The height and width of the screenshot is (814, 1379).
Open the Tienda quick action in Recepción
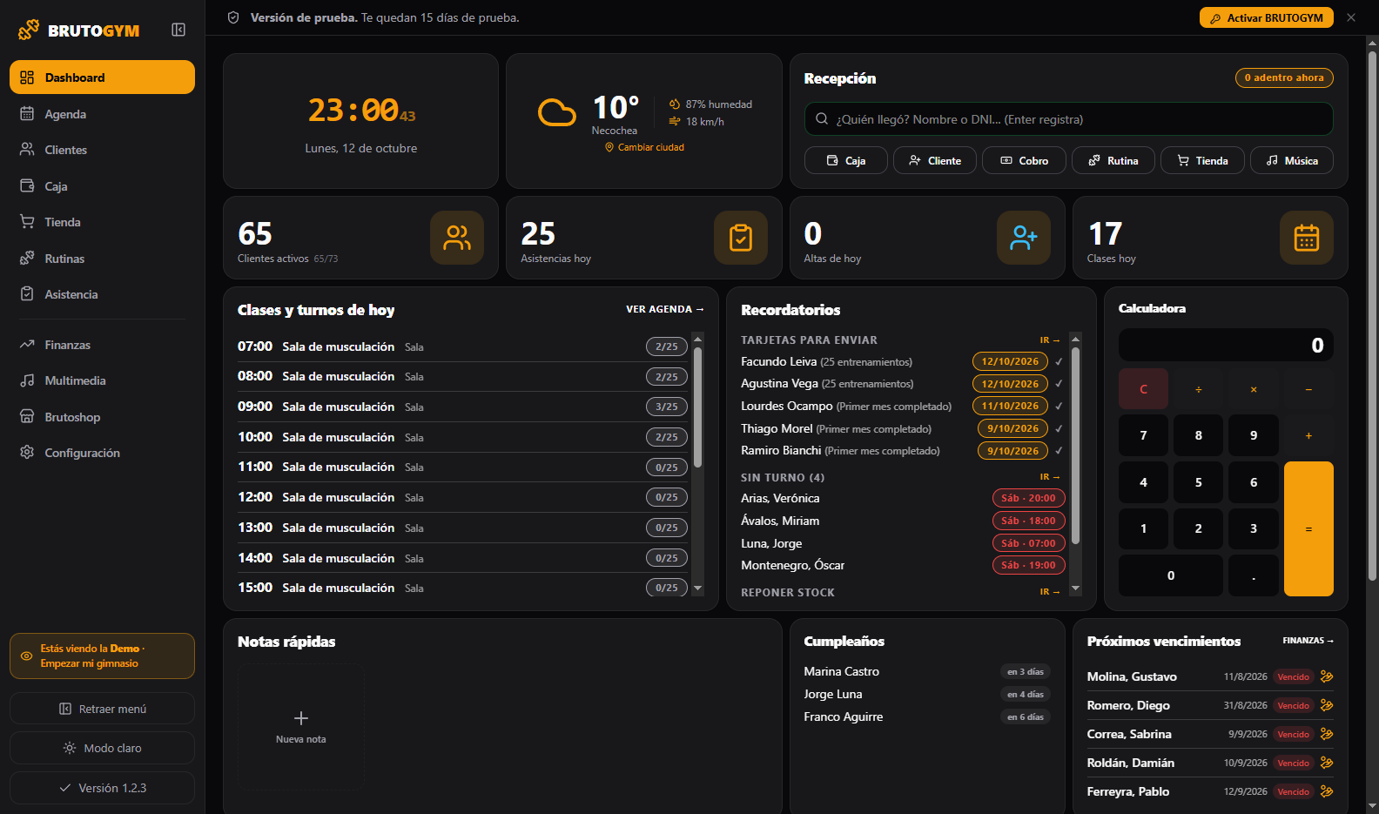click(x=1202, y=160)
